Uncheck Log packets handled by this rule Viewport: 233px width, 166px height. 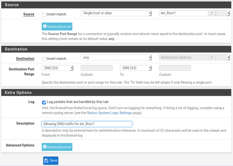coord(44,102)
